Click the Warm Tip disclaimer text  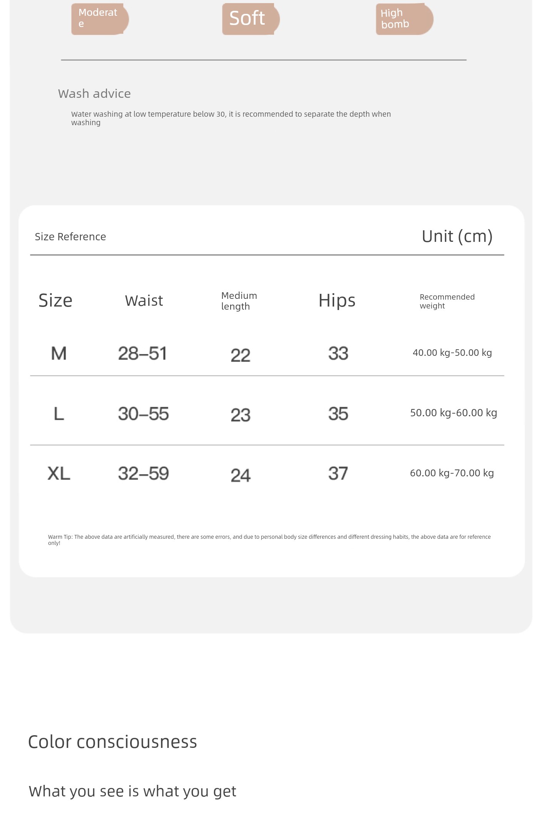pyautogui.click(x=269, y=540)
